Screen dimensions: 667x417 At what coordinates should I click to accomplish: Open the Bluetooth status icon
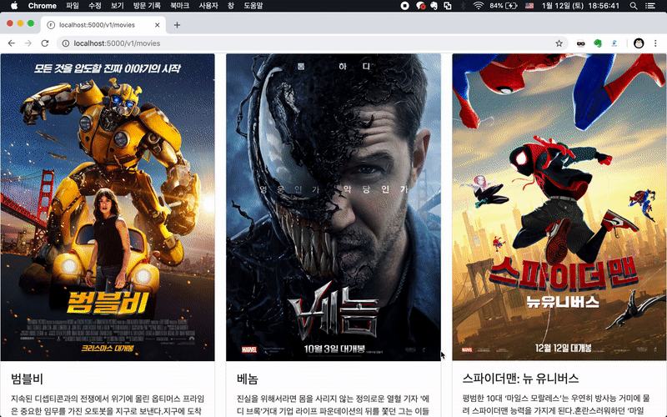[464, 6]
